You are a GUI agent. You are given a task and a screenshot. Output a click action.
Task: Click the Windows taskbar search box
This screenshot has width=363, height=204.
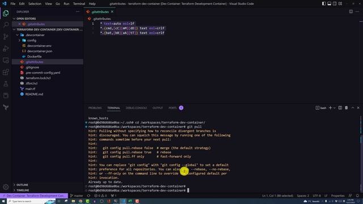pos(31,201)
